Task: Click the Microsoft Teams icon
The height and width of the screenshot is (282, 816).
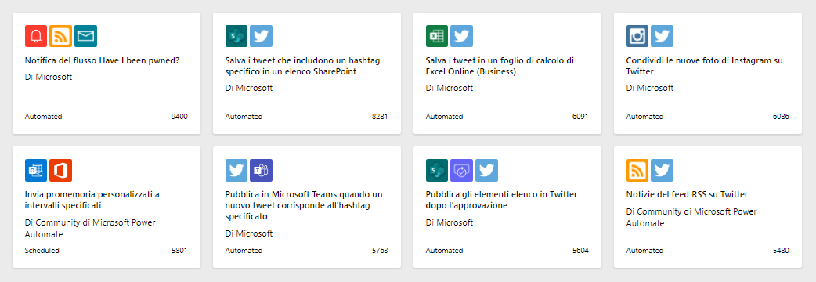Action: tap(262, 170)
